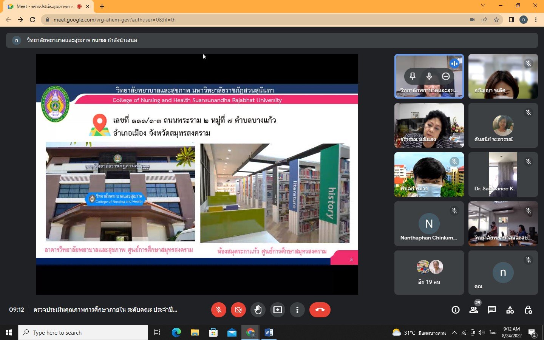Open more options three-dot menu

[297, 310]
